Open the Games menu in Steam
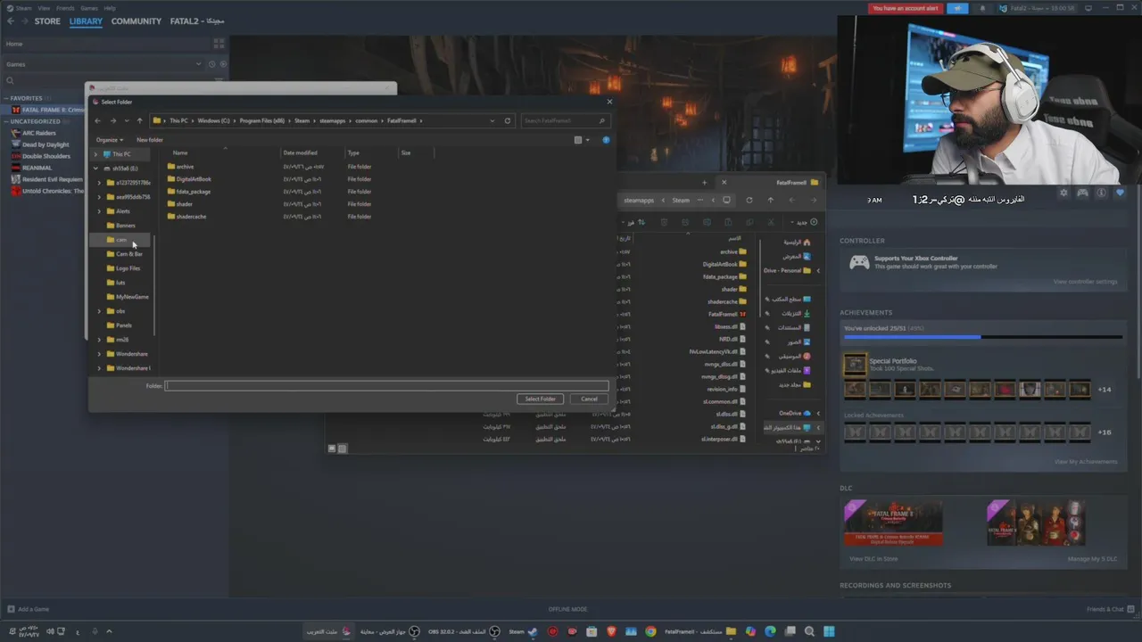This screenshot has height=642, width=1142. (89, 8)
